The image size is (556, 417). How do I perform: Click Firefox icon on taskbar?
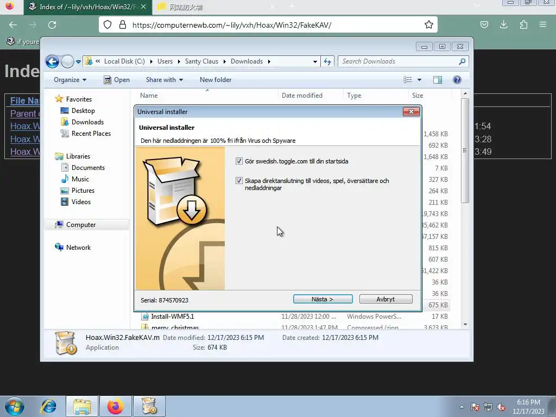coord(116,406)
